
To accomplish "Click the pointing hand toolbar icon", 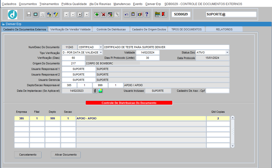I will click(x=140, y=14).
